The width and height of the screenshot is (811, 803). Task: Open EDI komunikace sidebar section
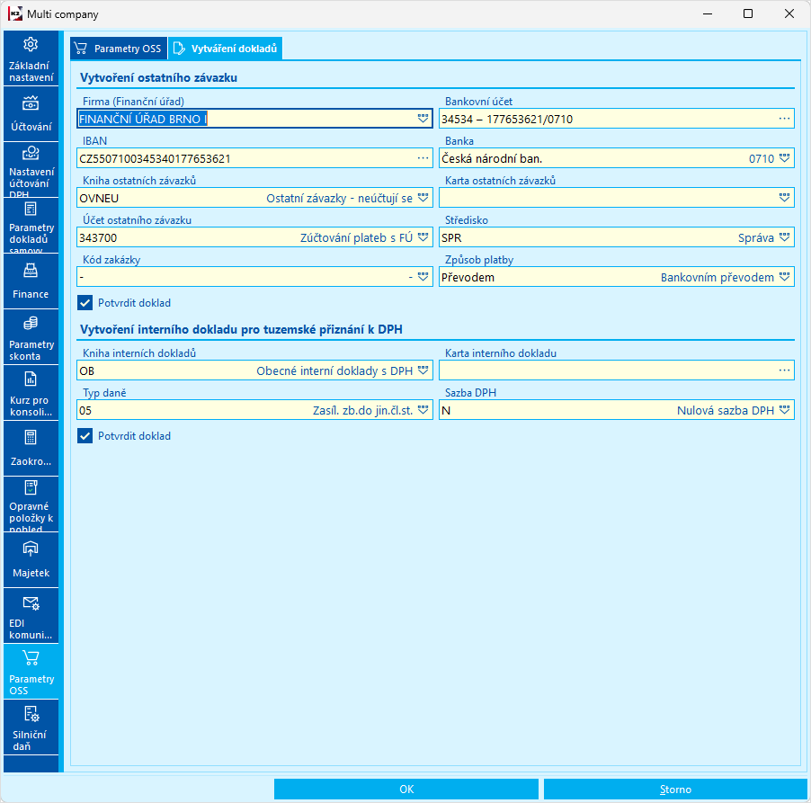[x=31, y=616]
